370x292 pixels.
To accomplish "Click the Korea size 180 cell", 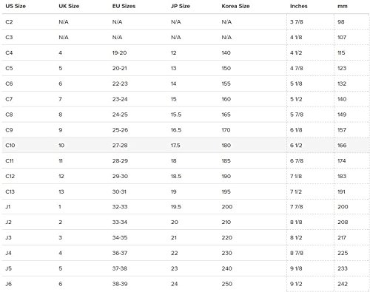I will [x=226, y=146].
